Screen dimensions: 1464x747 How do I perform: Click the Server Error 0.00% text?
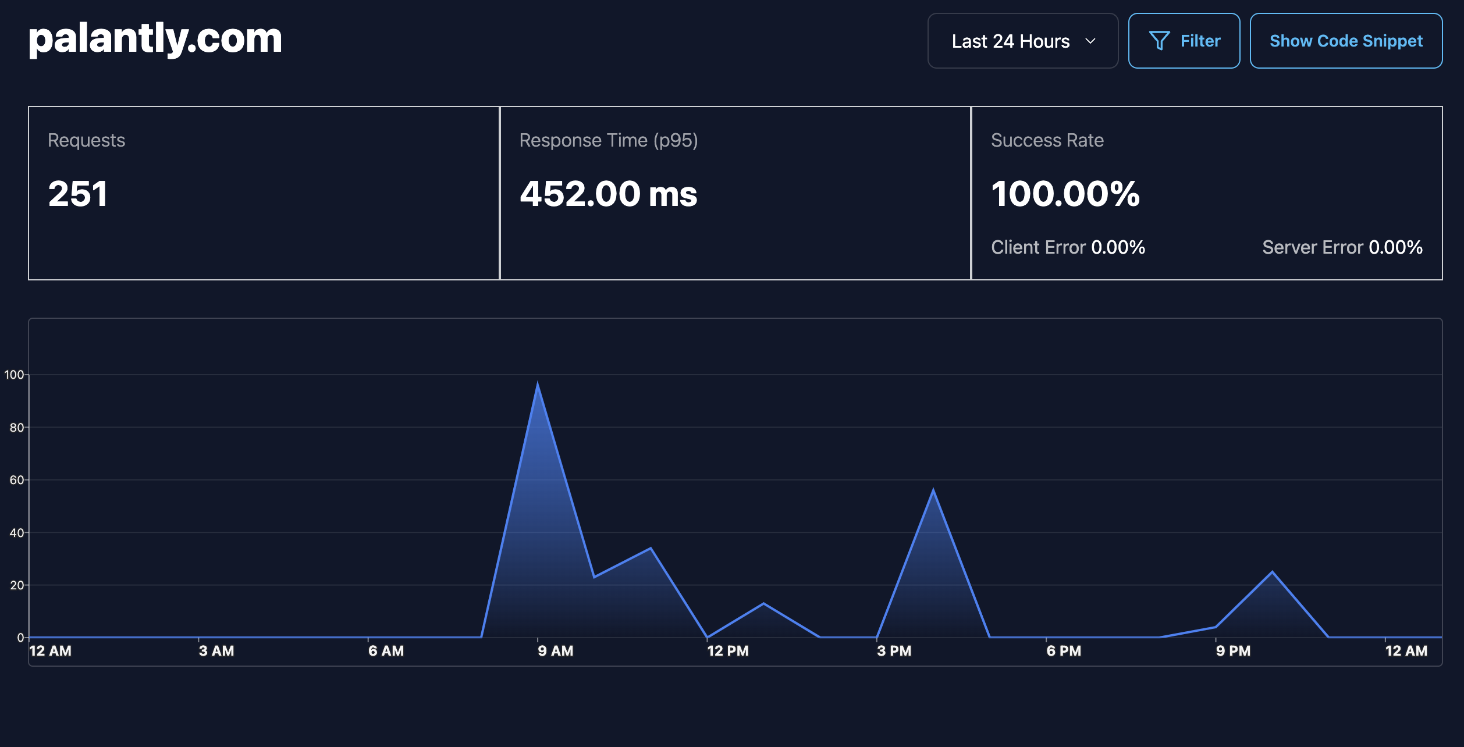pyautogui.click(x=1342, y=247)
